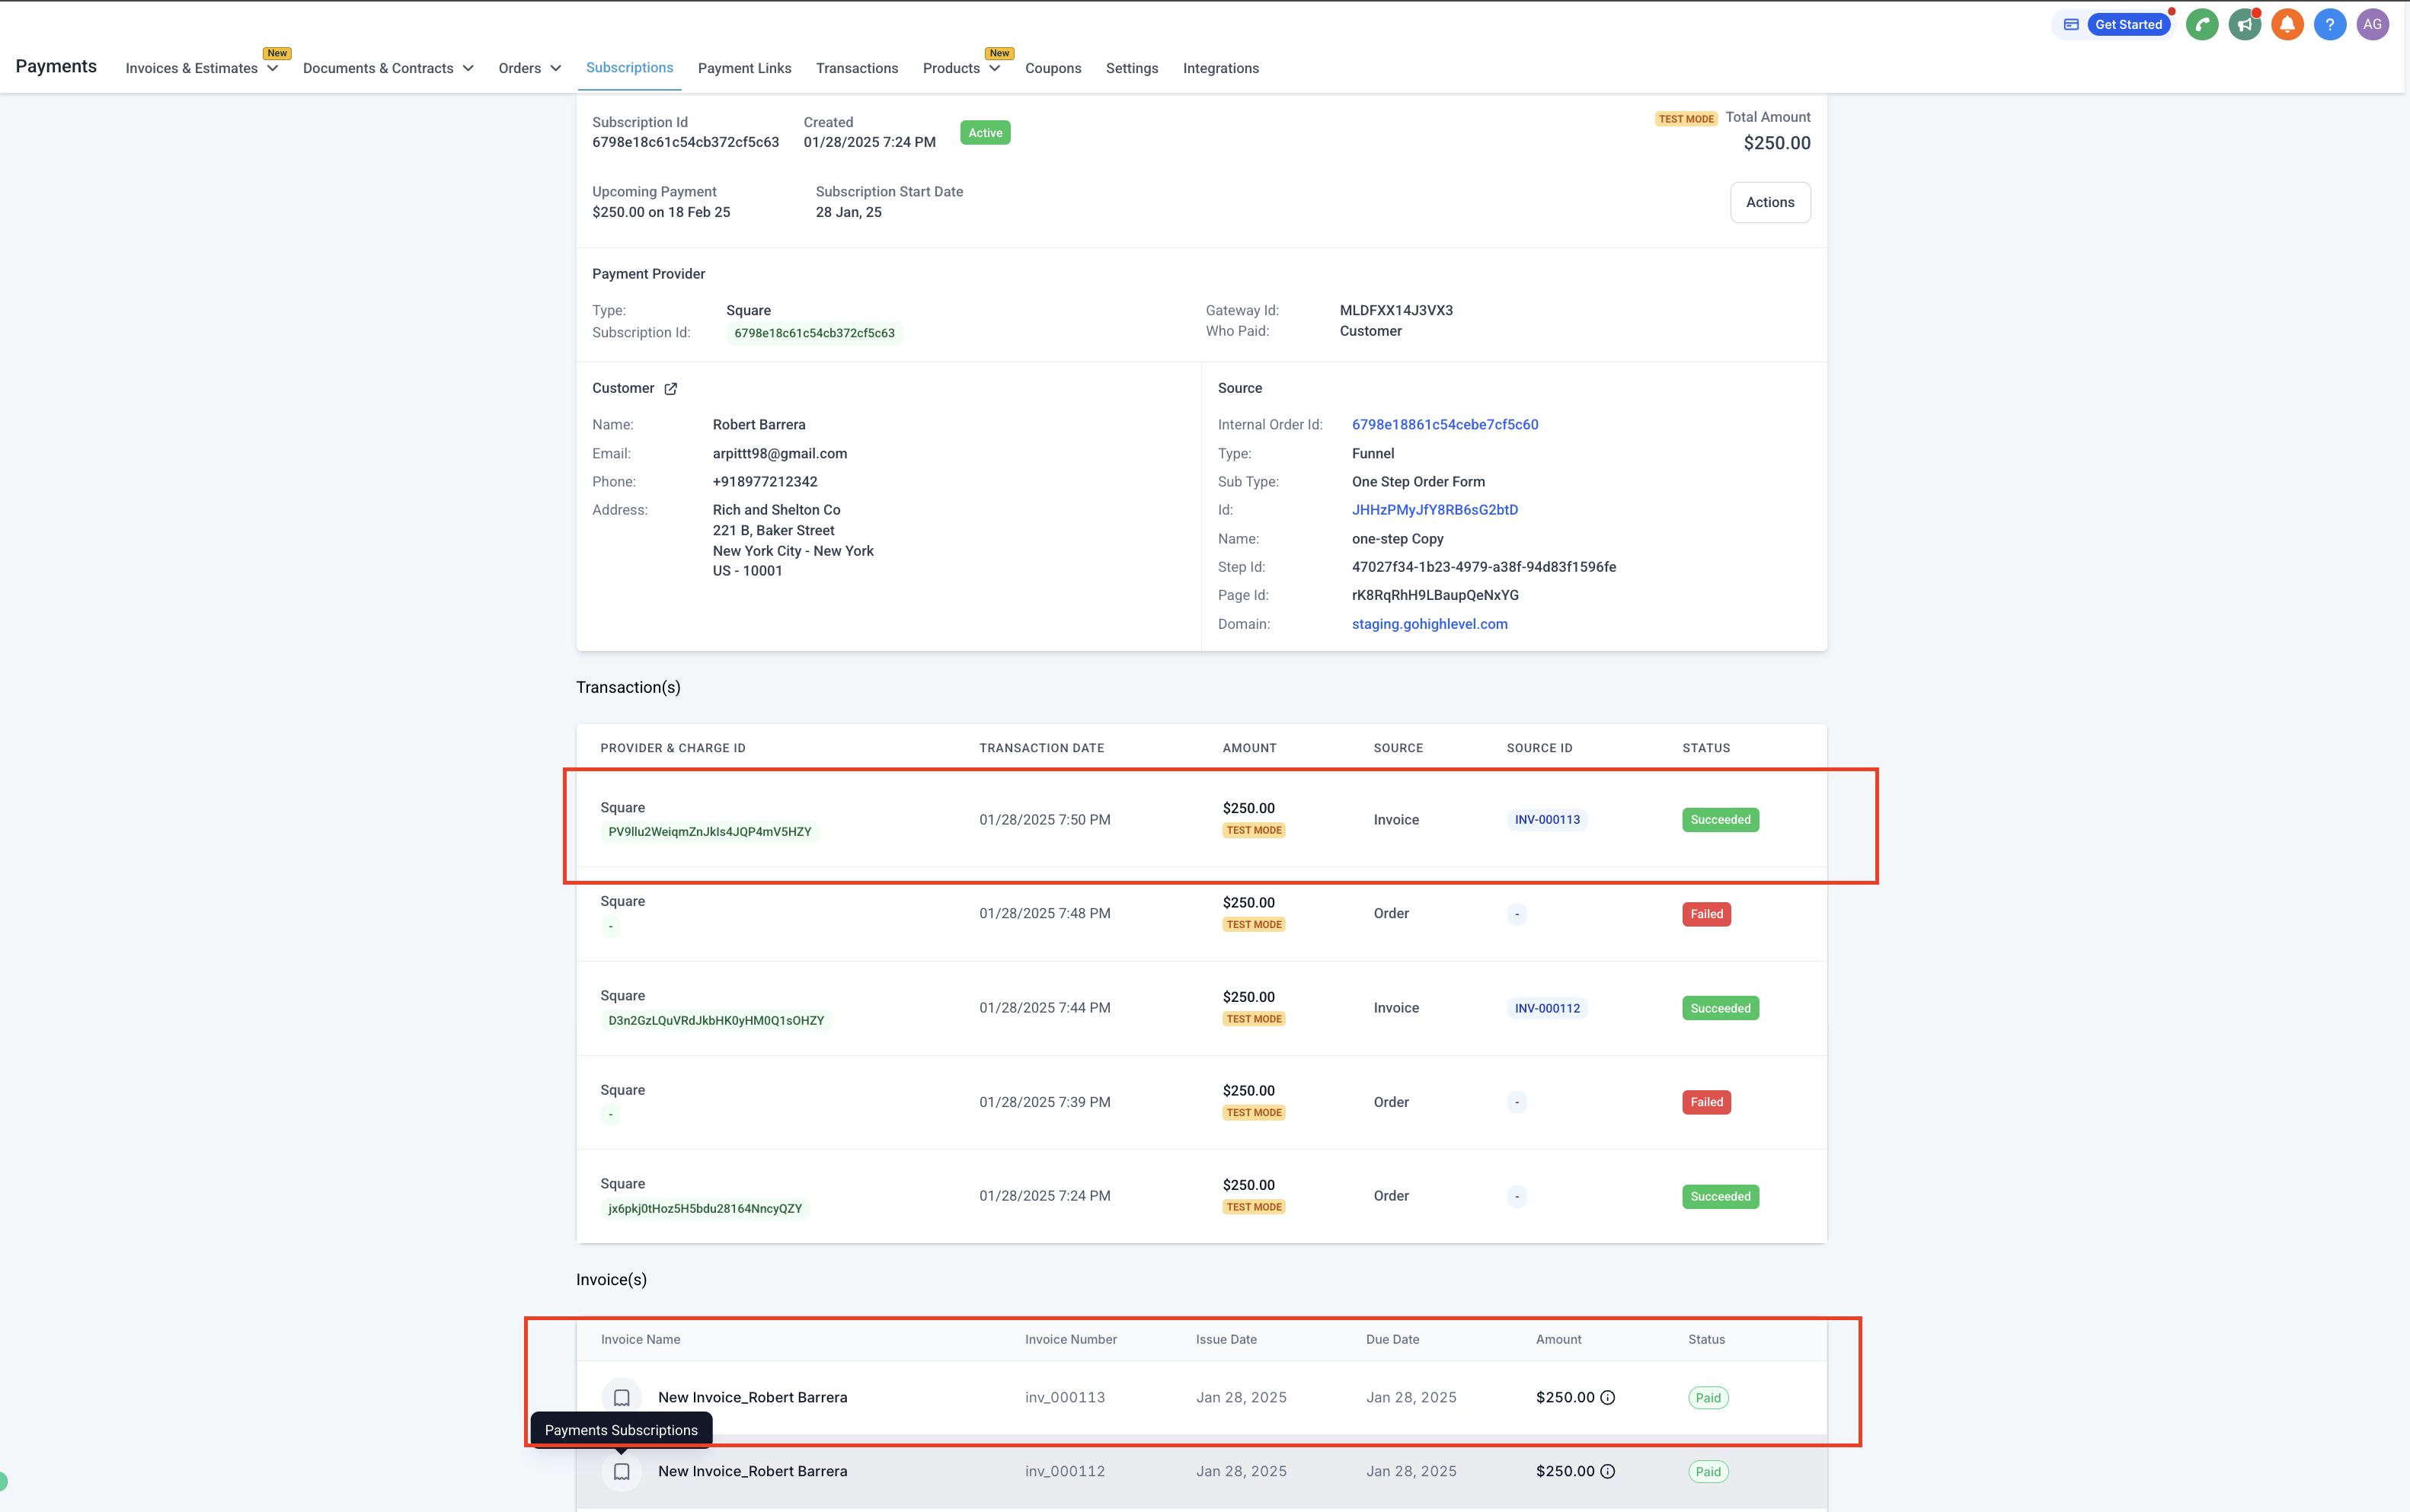
Task: Click invoice icon for inv_000112 row
Action: pos(622,1472)
